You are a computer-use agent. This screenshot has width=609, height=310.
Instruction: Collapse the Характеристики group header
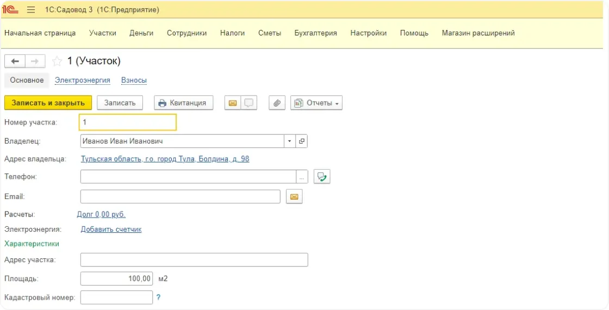(32, 244)
